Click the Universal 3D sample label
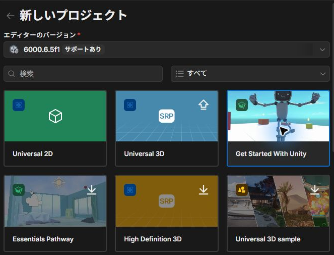The width and height of the screenshot is (334, 255). [x=268, y=239]
